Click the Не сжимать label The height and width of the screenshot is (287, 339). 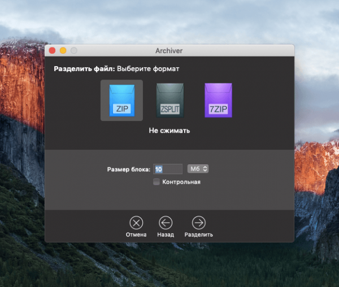[x=169, y=131]
